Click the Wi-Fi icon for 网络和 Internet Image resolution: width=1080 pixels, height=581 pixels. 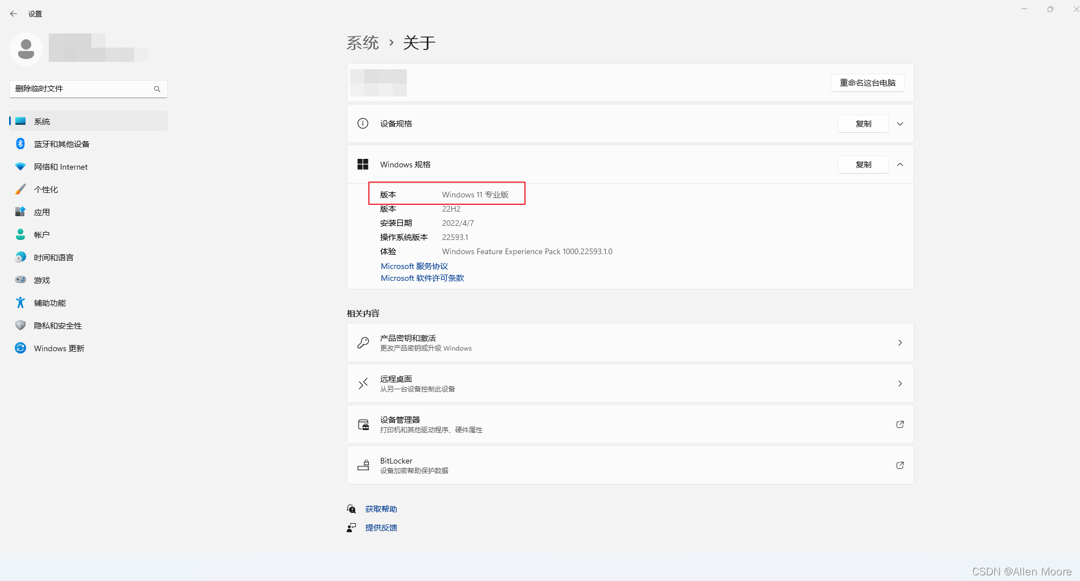tap(20, 167)
